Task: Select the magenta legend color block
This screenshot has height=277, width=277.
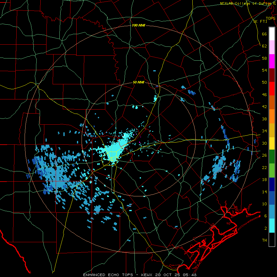Action: 272,61
